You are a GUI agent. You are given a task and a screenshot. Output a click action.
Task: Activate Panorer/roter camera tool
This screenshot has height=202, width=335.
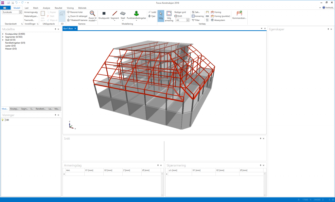click(75, 12)
